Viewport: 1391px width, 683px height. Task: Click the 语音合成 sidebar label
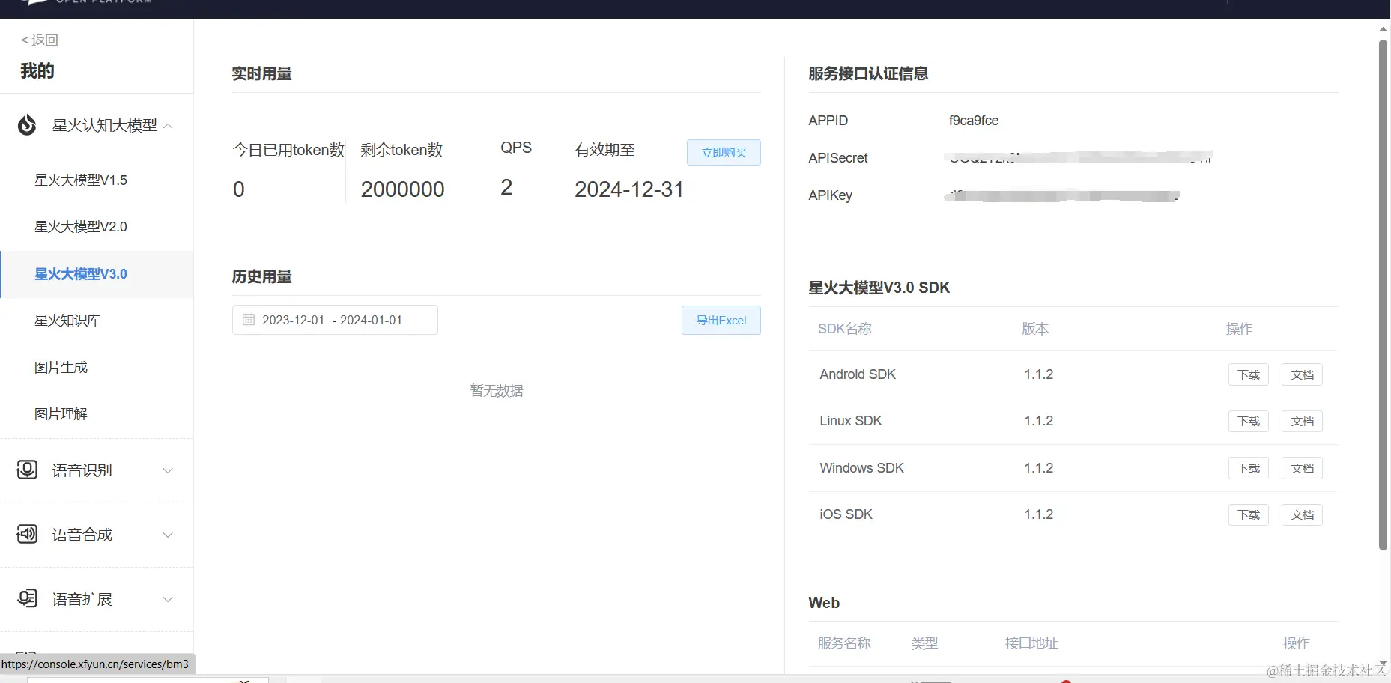click(82, 535)
